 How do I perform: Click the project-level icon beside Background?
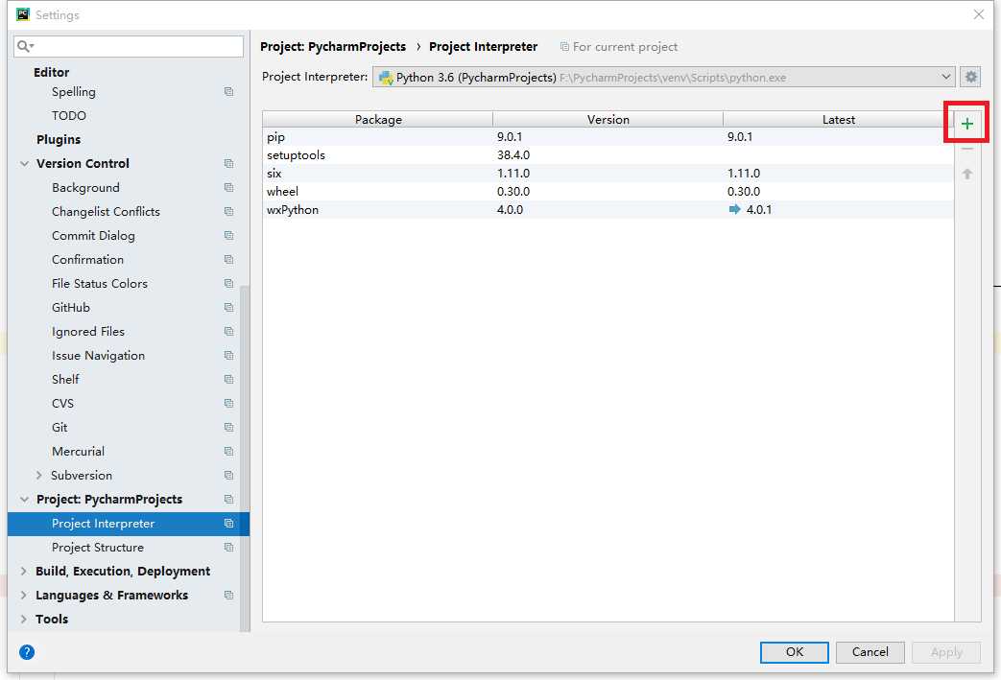tap(228, 188)
